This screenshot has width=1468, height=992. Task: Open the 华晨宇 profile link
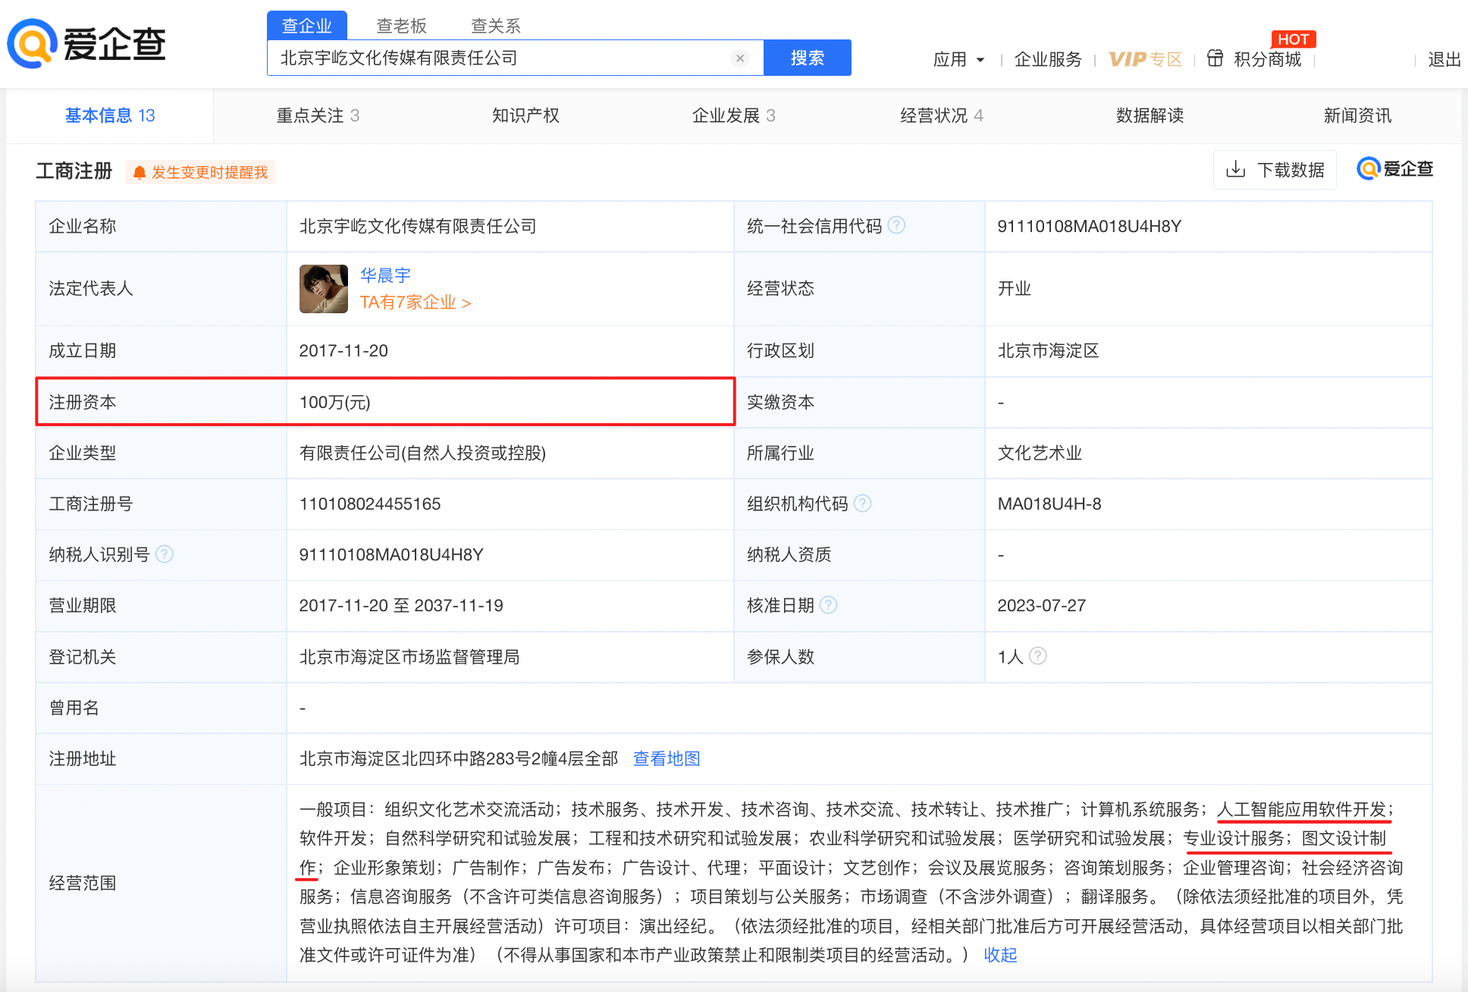tap(385, 275)
